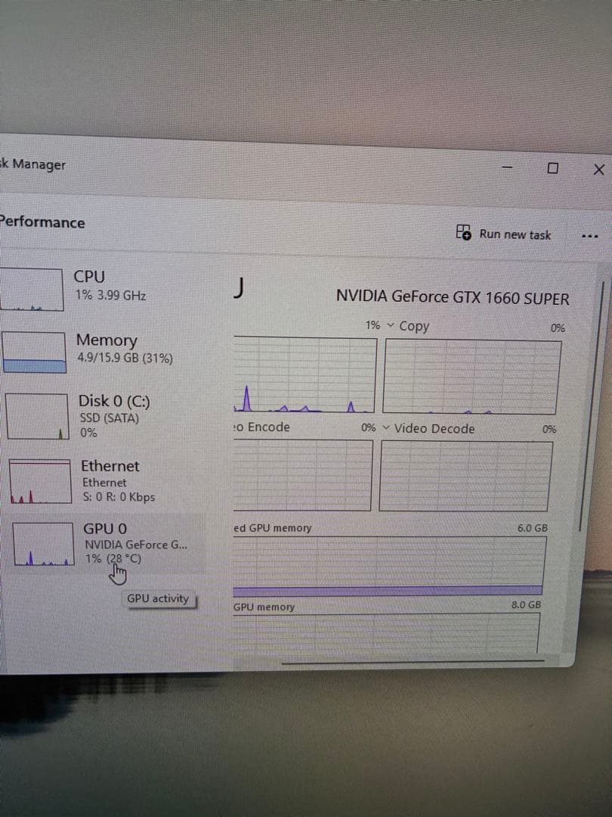612x817 pixels.
Task: Click the S: 0 R: 0 Kbps value
Action: click(x=119, y=497)
